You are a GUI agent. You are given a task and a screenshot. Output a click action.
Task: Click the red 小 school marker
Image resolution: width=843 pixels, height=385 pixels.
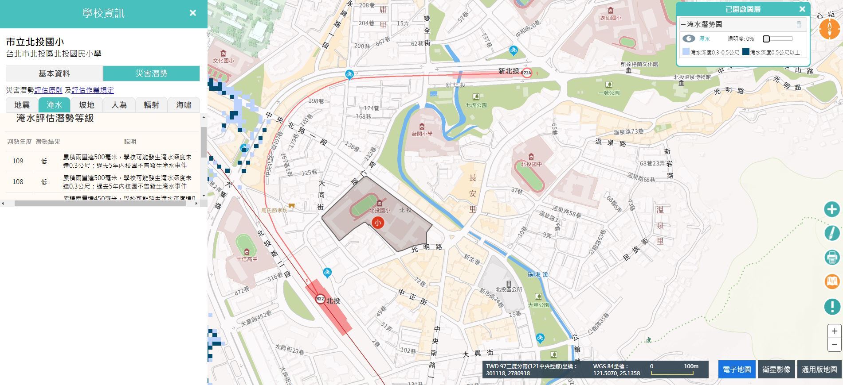[x=378, y=223]
